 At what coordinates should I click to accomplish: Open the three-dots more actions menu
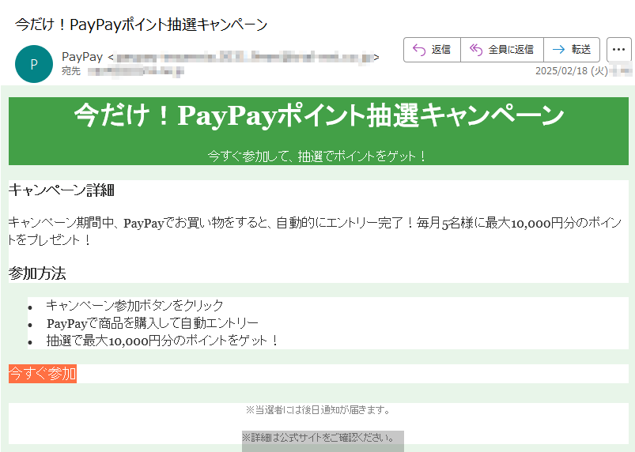tap(619, 50)
